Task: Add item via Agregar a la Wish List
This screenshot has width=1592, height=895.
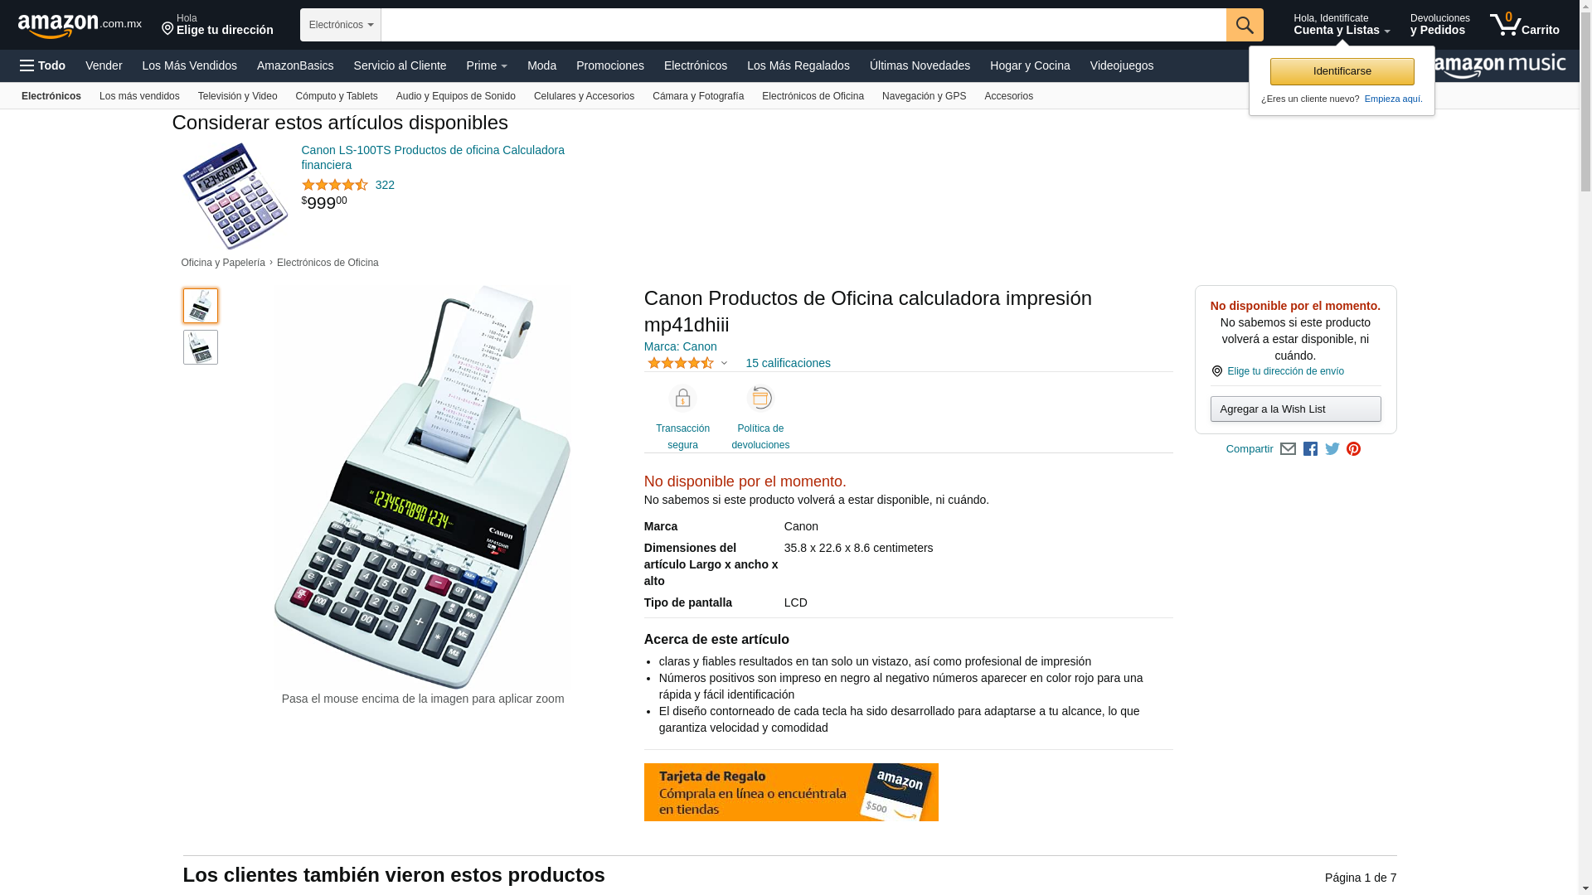Action: tap(1295, 409)
